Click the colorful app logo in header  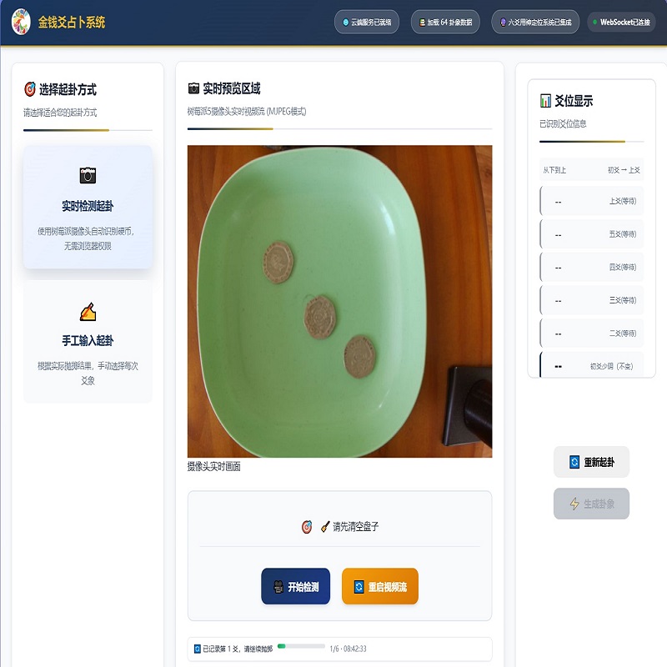coord(21,22)
